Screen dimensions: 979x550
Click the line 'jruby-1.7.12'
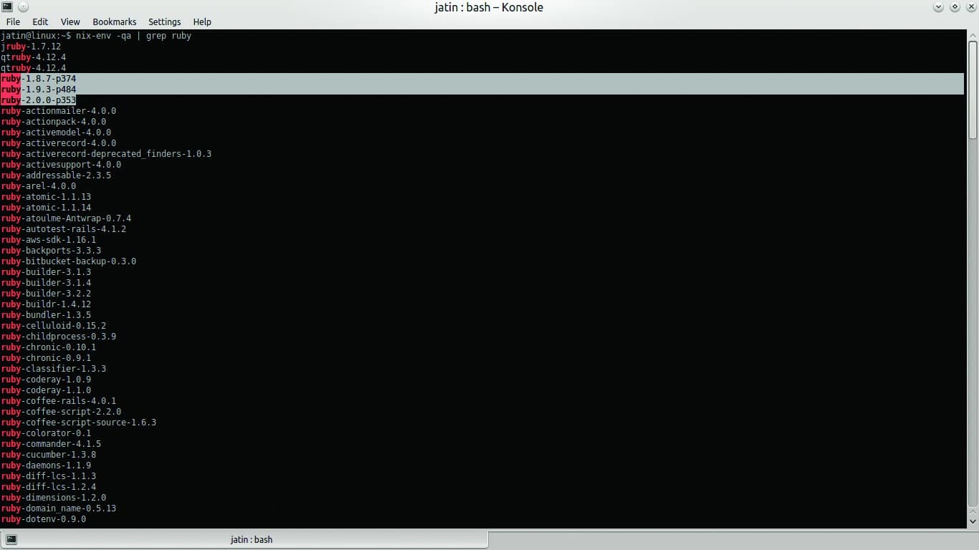pos(31,47)
